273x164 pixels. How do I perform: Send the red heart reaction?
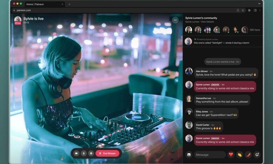tap(231, 155)
